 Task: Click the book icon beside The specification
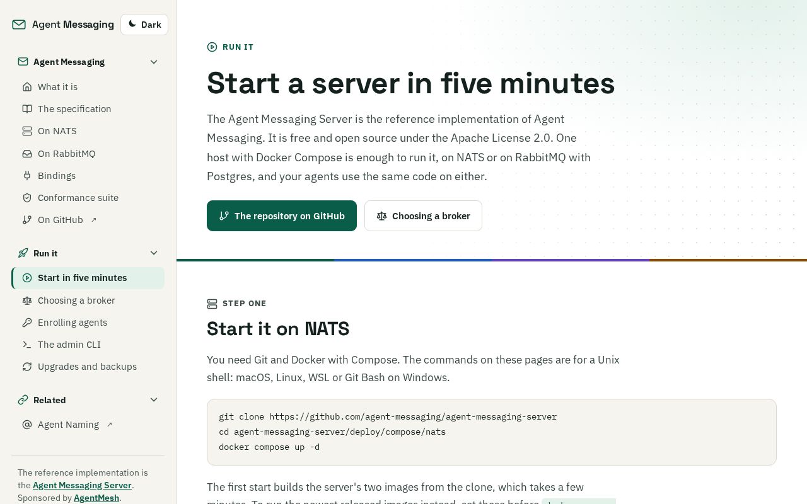[x=27, y=109]
